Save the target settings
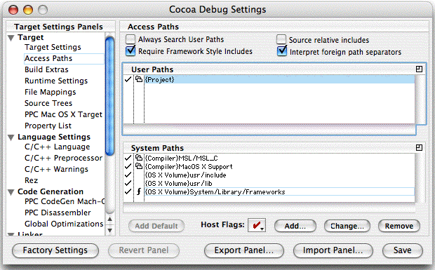435x270 pixels. coord(403,250)
